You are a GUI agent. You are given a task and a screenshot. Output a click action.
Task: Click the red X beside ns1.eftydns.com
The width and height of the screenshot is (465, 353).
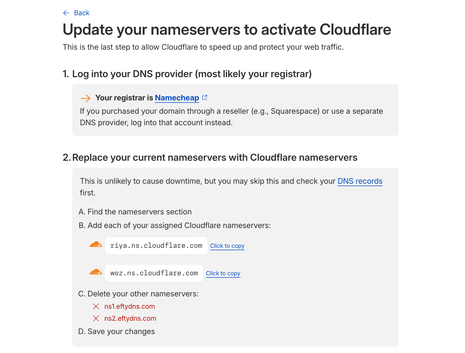pyautogui.click(x=96, y=306)
